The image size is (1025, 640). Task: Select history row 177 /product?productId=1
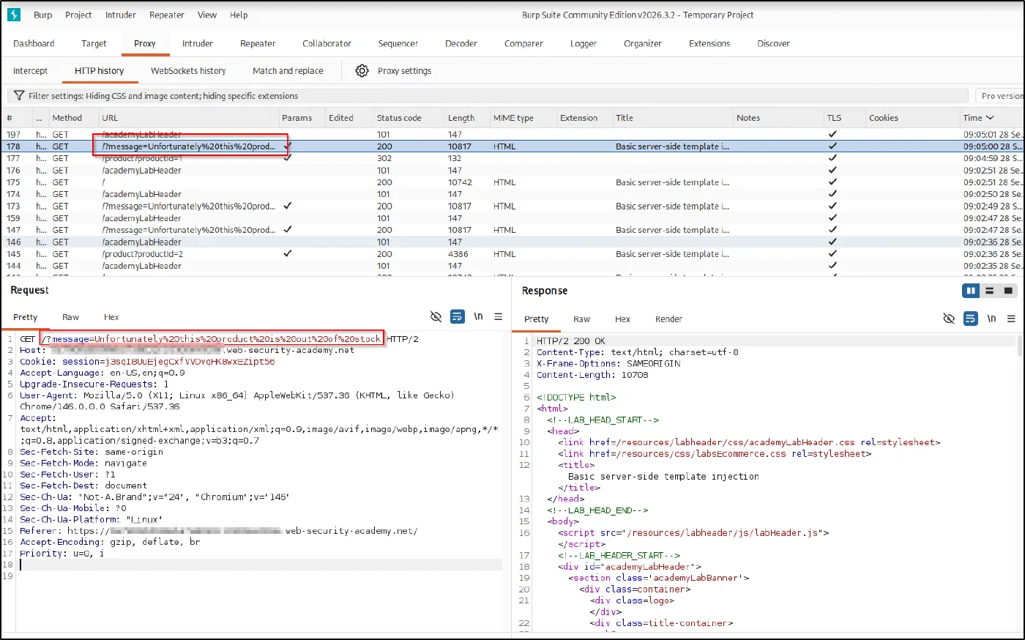[x=512, y=158]
